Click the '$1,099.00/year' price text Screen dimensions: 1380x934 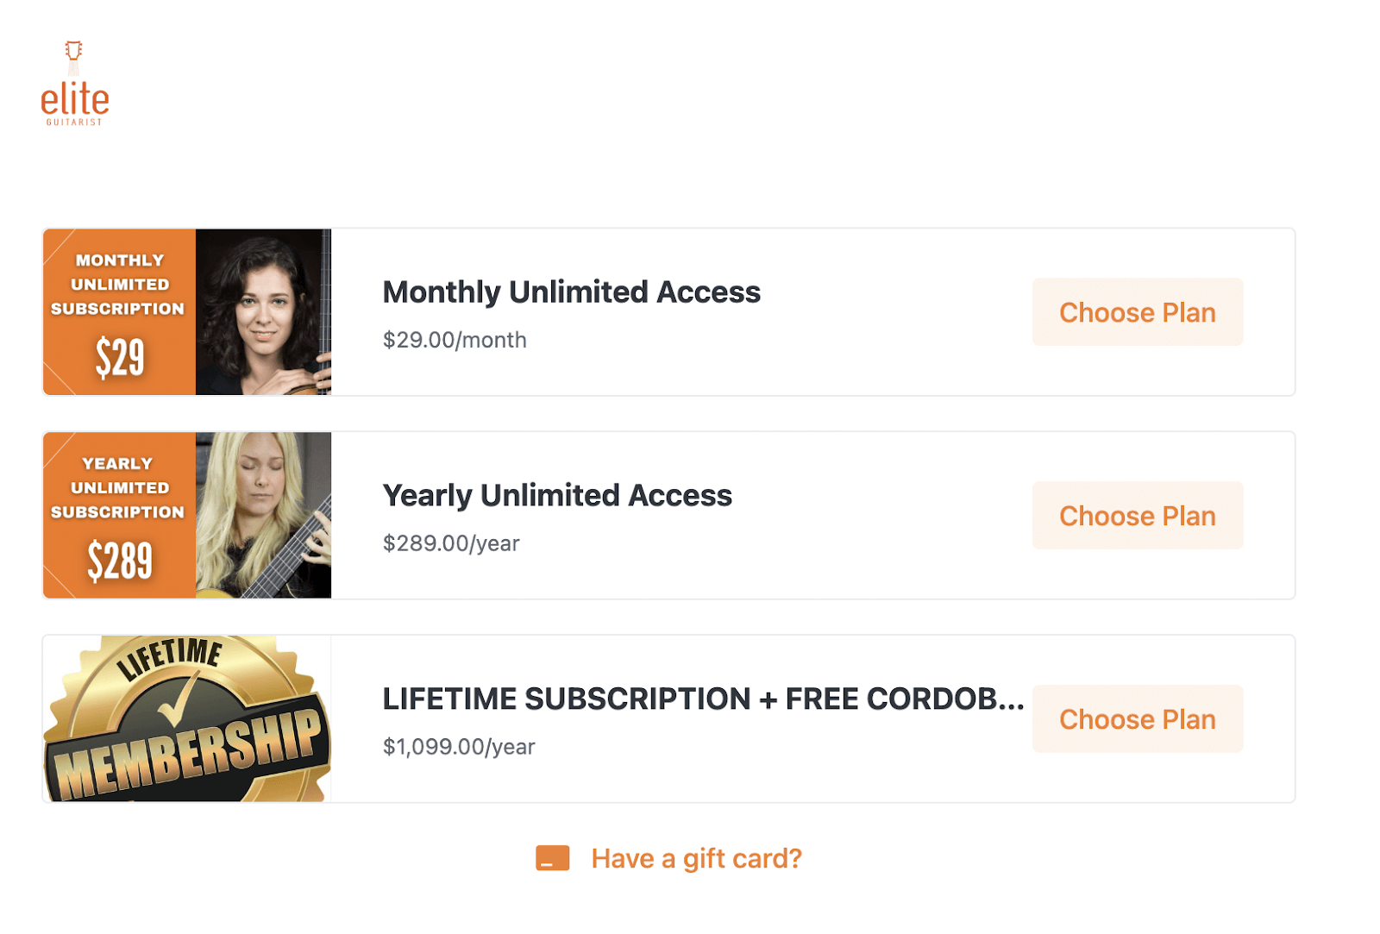[x=459, y=747]
